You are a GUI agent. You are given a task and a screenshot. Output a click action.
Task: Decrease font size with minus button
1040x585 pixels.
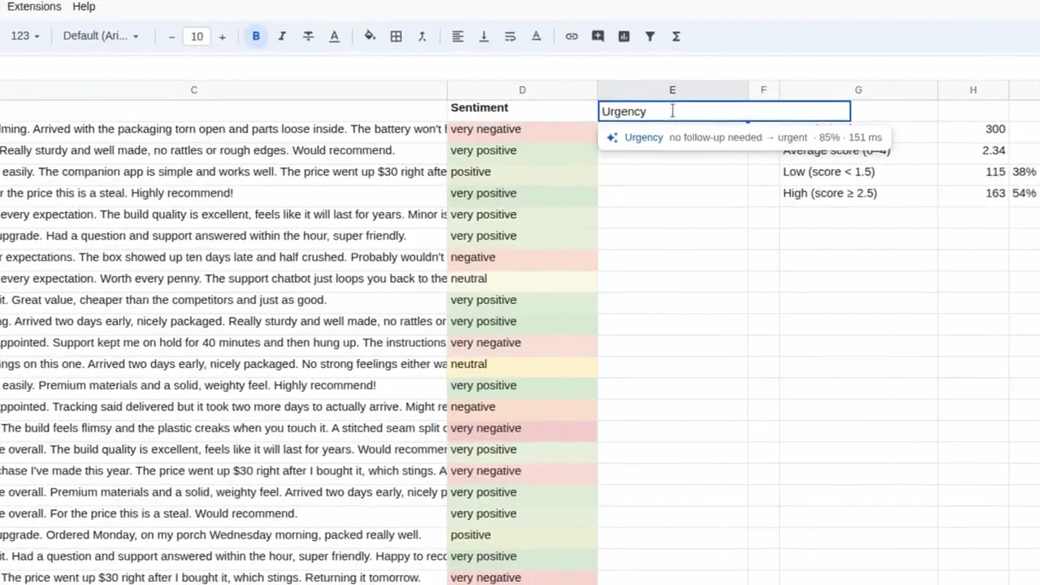pos(171,37)
